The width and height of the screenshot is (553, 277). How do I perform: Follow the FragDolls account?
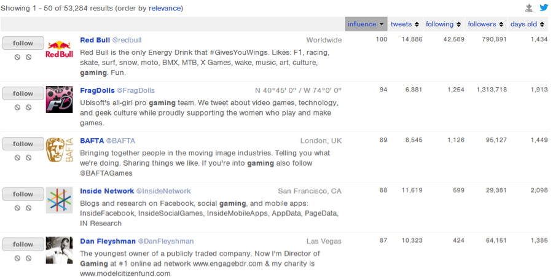click(23, 93)
